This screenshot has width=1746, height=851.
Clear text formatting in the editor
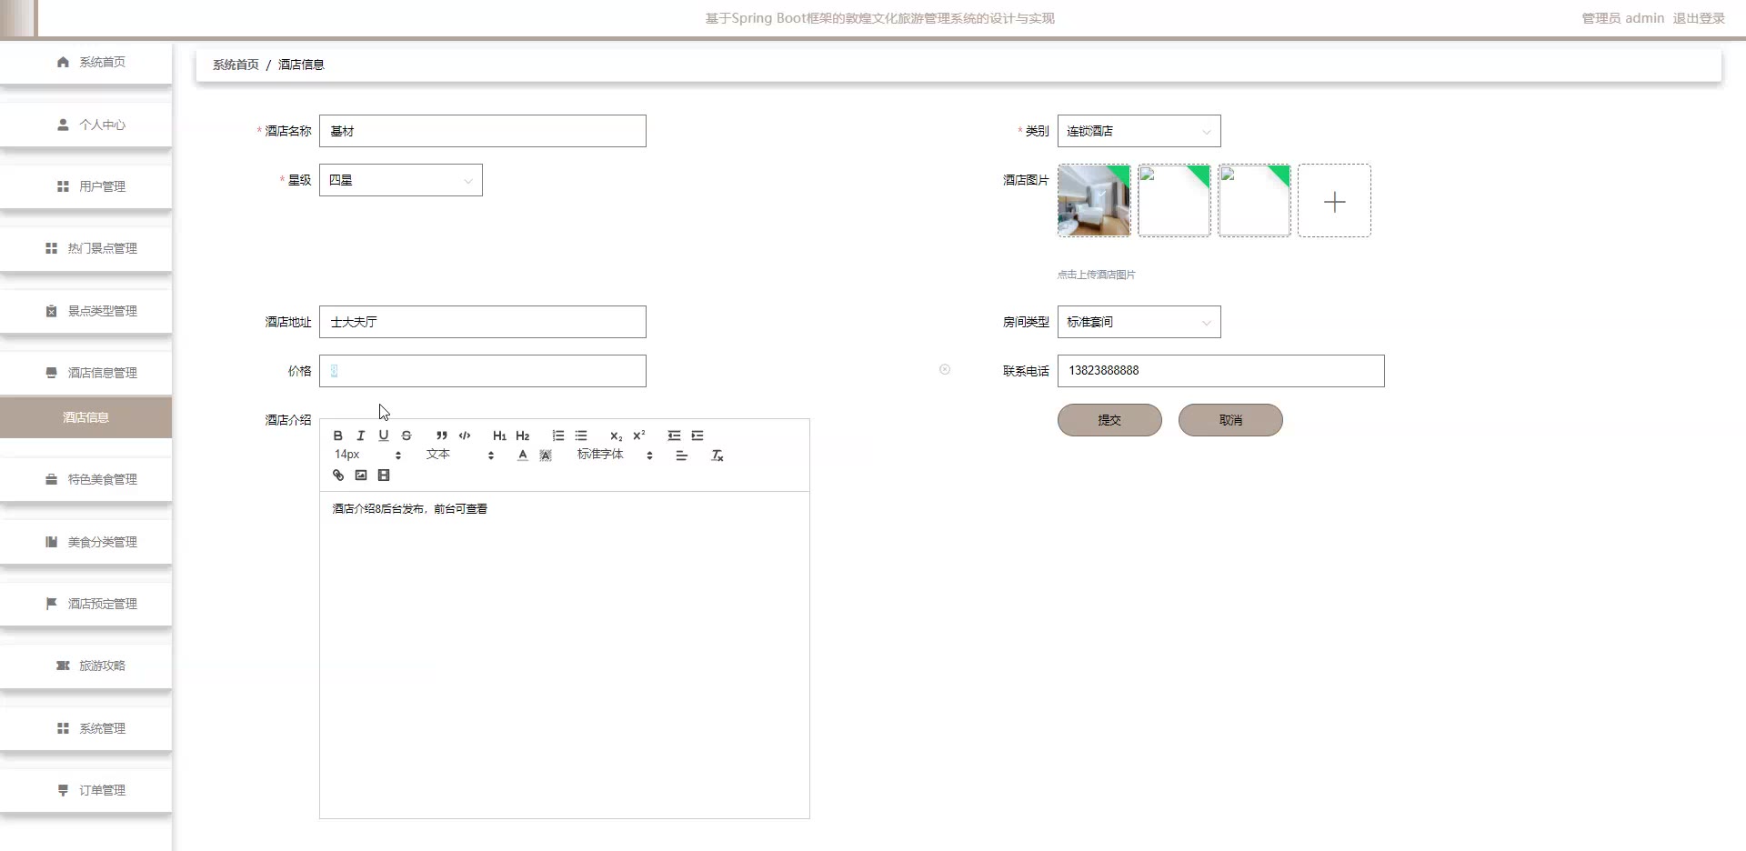coord(717,456)
